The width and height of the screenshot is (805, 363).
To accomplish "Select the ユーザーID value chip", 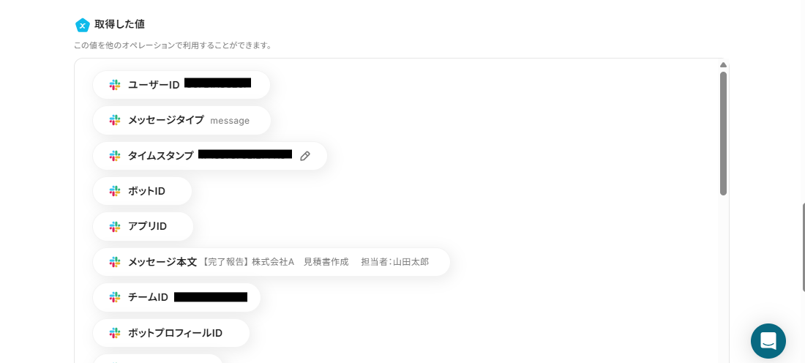I will (x=181, y=85).
